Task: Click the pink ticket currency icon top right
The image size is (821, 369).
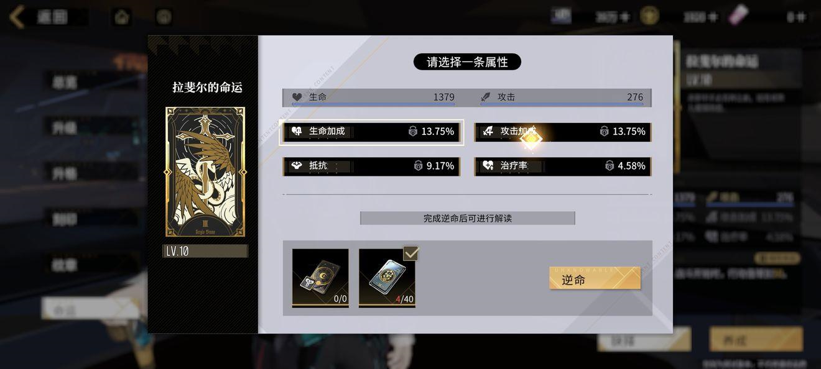Action: 738,16
